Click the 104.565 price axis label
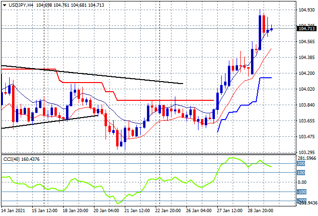Image resolution: width=318 pixels, height=216 pixels. click(x=306, y=42)
